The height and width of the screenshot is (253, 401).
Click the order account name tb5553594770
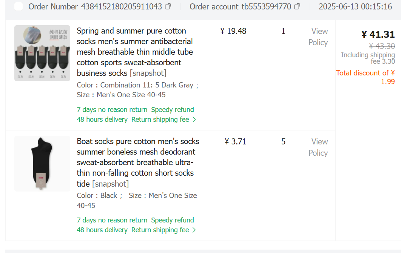[x=266, y=7]
